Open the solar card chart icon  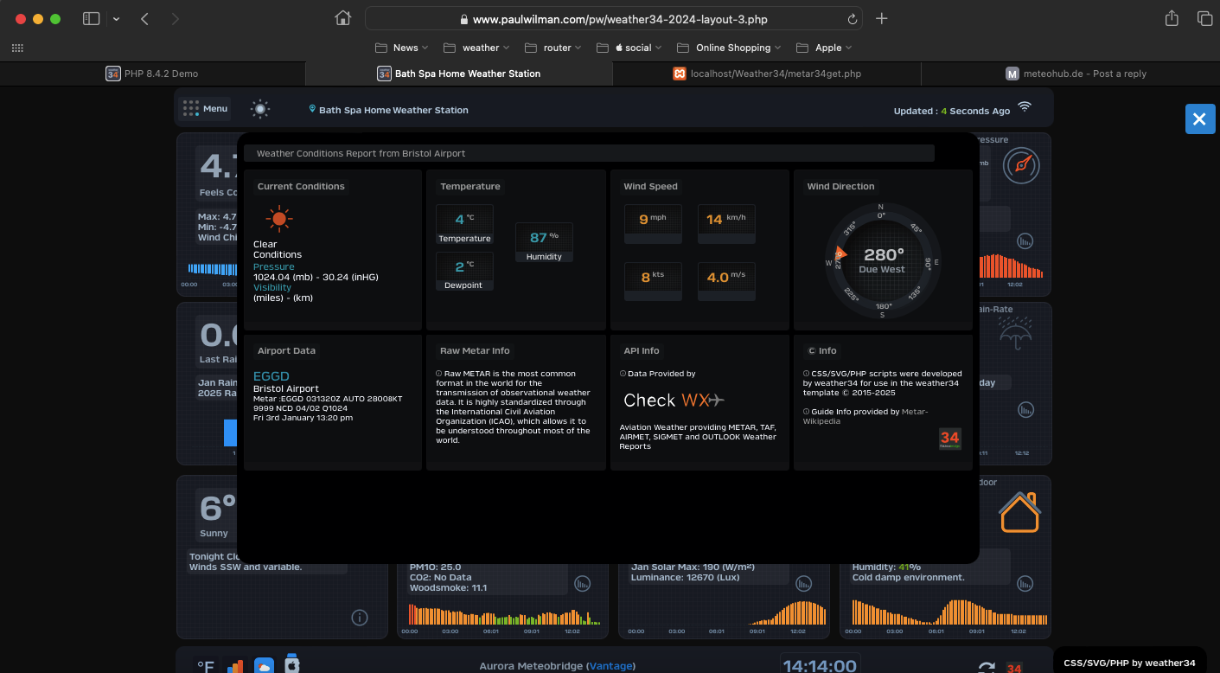(804, 584)
